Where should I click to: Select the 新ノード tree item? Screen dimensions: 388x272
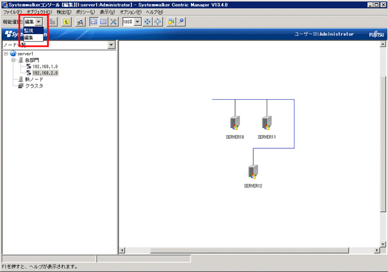coord(34,79)
